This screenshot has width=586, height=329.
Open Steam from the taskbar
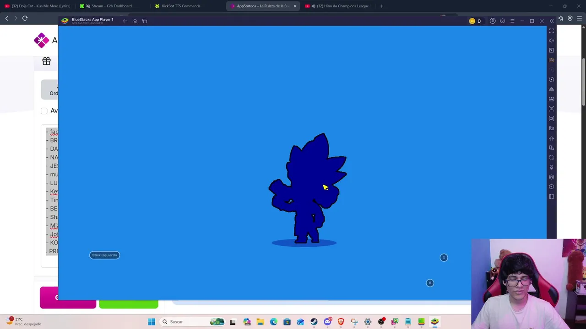pyautogui.click(x=314, y=322)
